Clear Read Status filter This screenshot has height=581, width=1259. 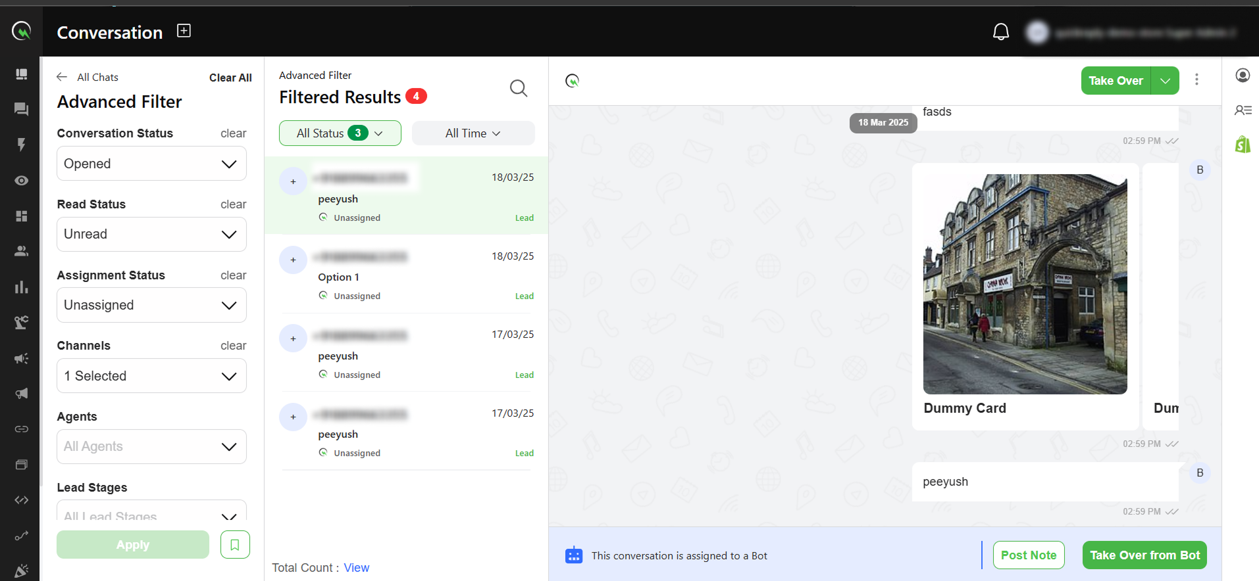[x=233, y=204]
